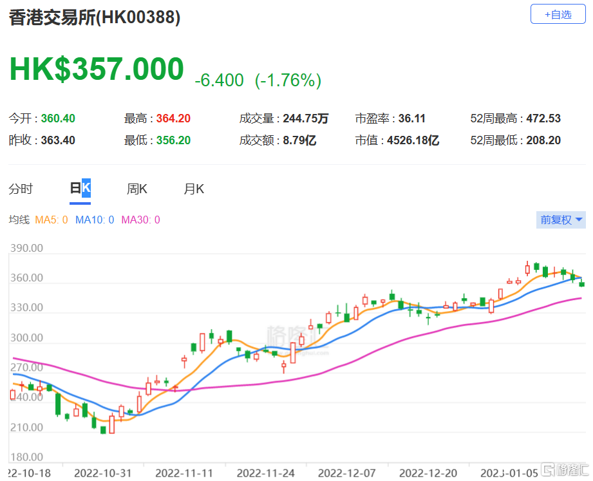Click the 市盈率 value 36.11

[x=412, y=118]
